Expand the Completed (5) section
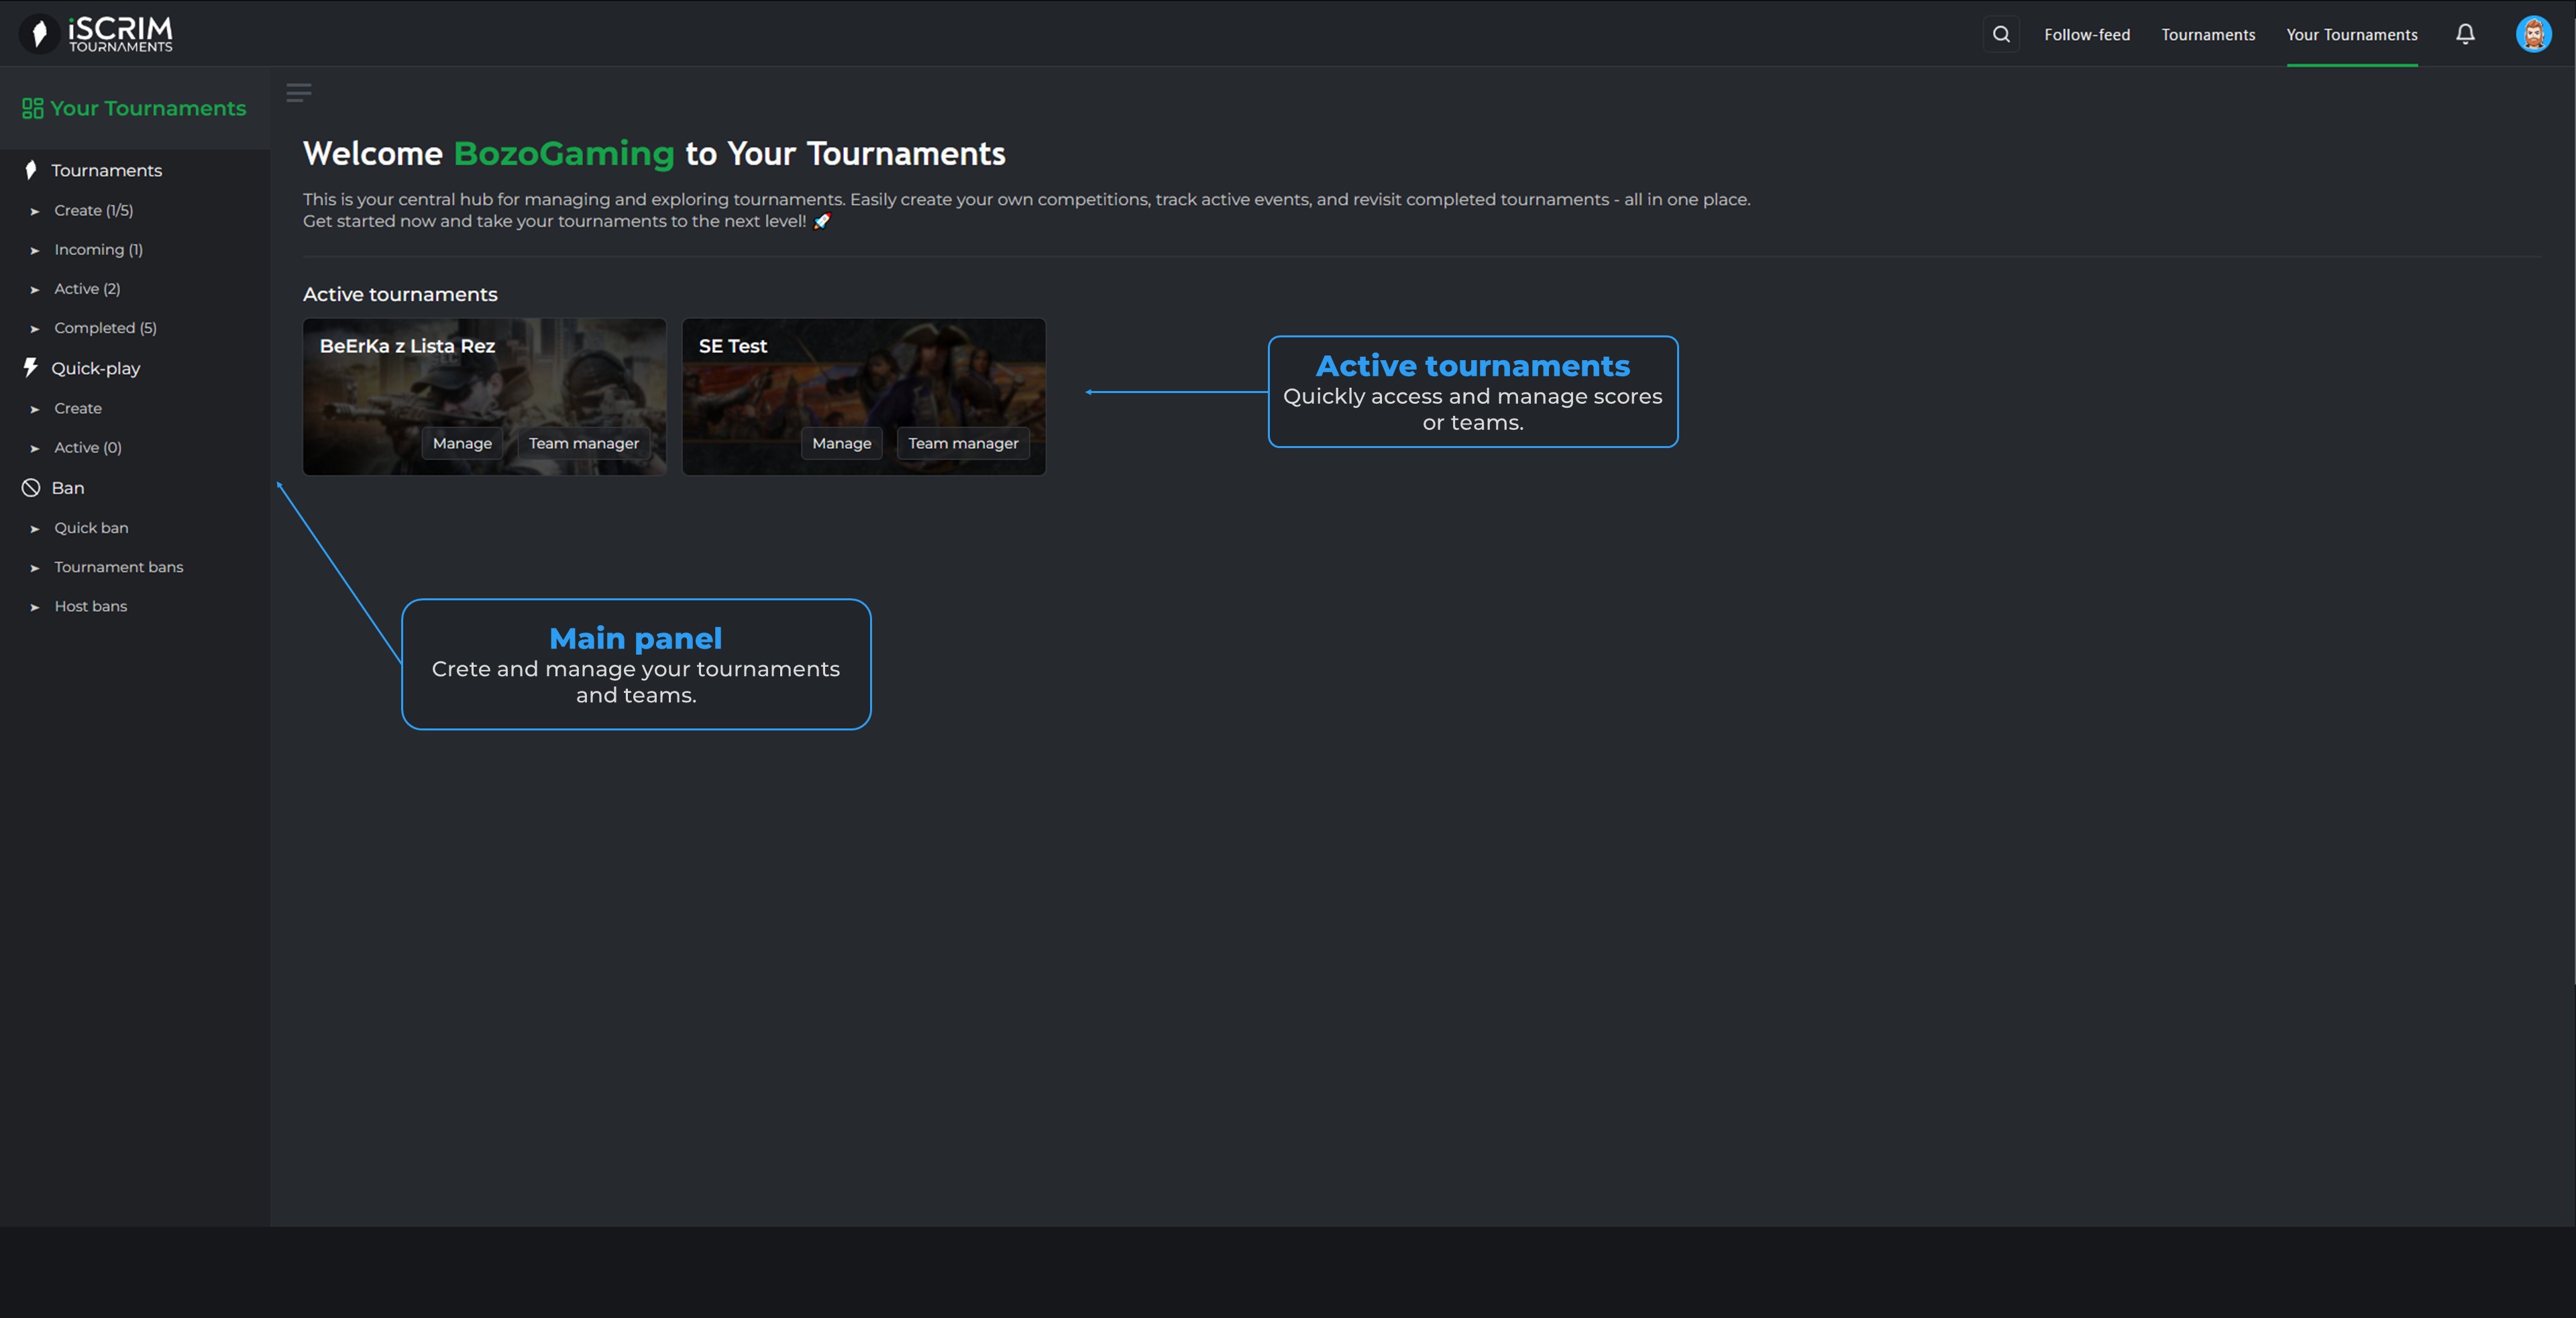Screen dimensions: 2576x1318 (x=104, y=327)
